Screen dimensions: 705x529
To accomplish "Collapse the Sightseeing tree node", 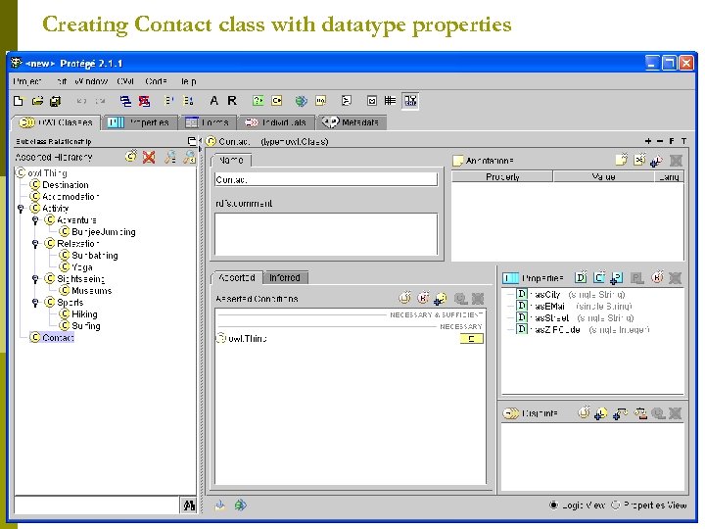I will [x=35, y=279].
